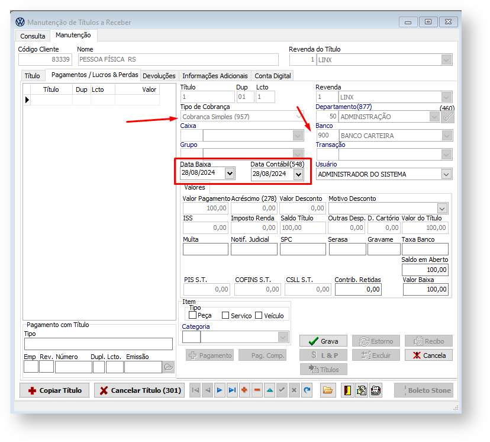Insert record with orange plus icon
This screenshot has height=442, width=490.
[x=244, y=390]
